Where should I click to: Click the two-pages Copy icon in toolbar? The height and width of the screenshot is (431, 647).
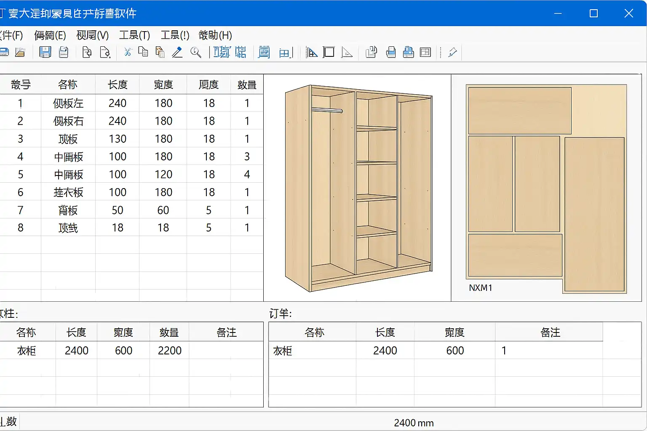[x=143, y=52]
